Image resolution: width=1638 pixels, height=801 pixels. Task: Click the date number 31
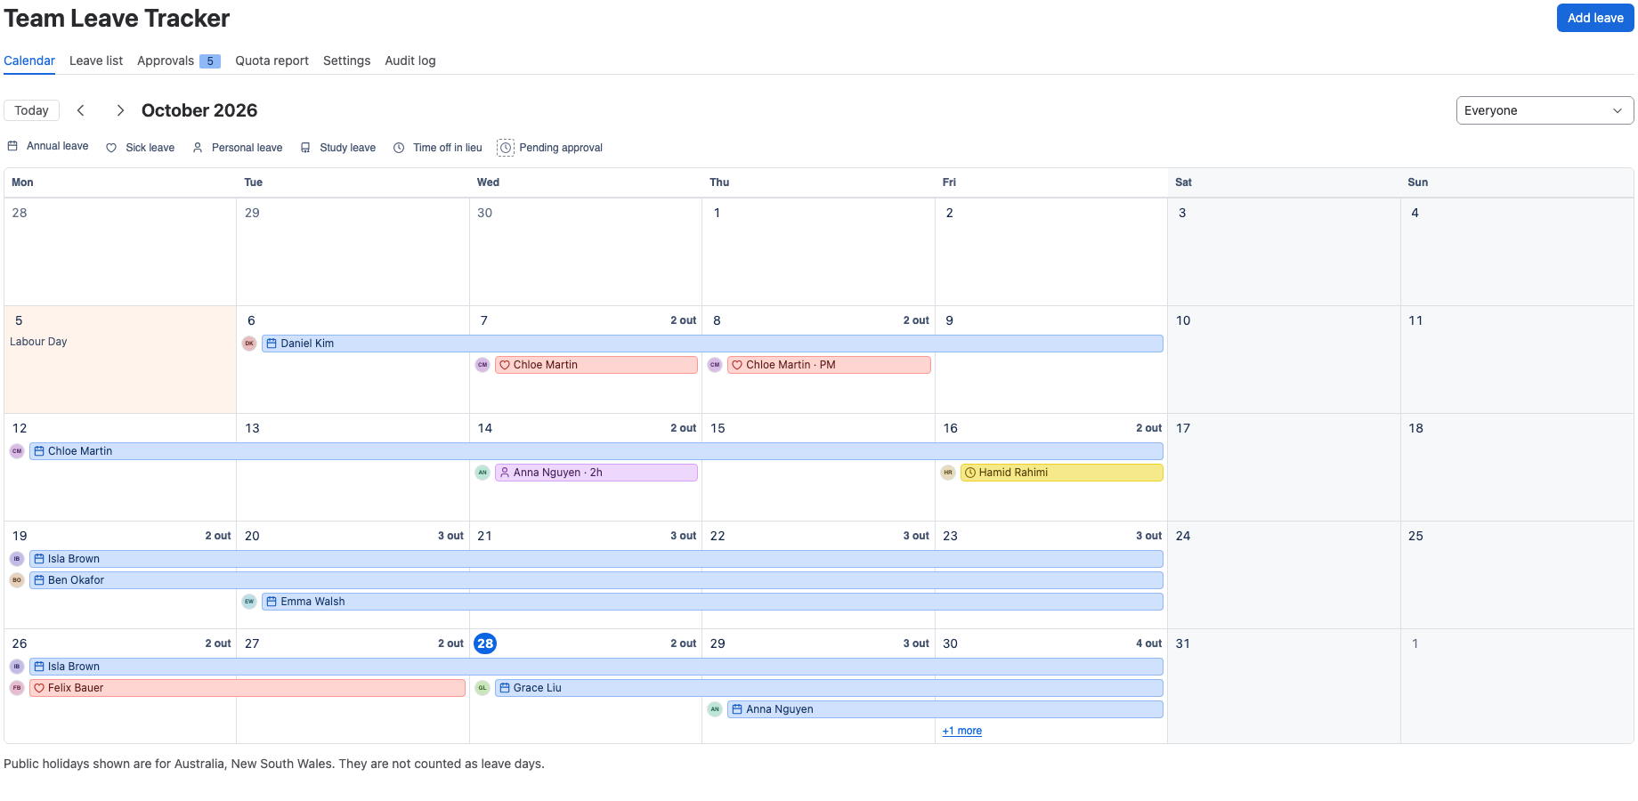[1183, 643]
